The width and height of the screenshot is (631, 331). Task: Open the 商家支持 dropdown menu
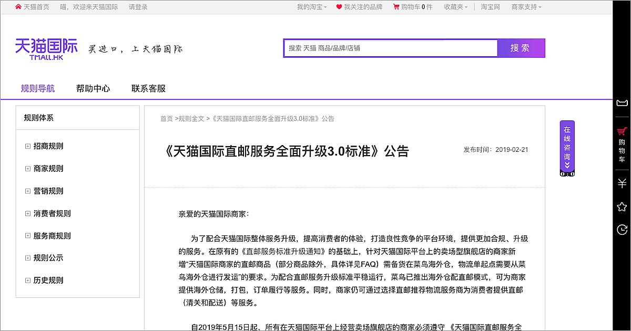(x=526, y=7)
